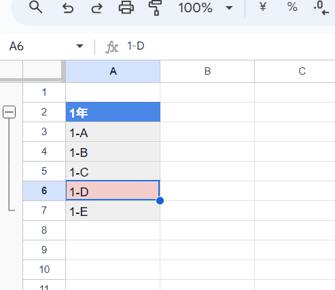Activate the paint format roller
335x290 pixels.
coord(155,7)
